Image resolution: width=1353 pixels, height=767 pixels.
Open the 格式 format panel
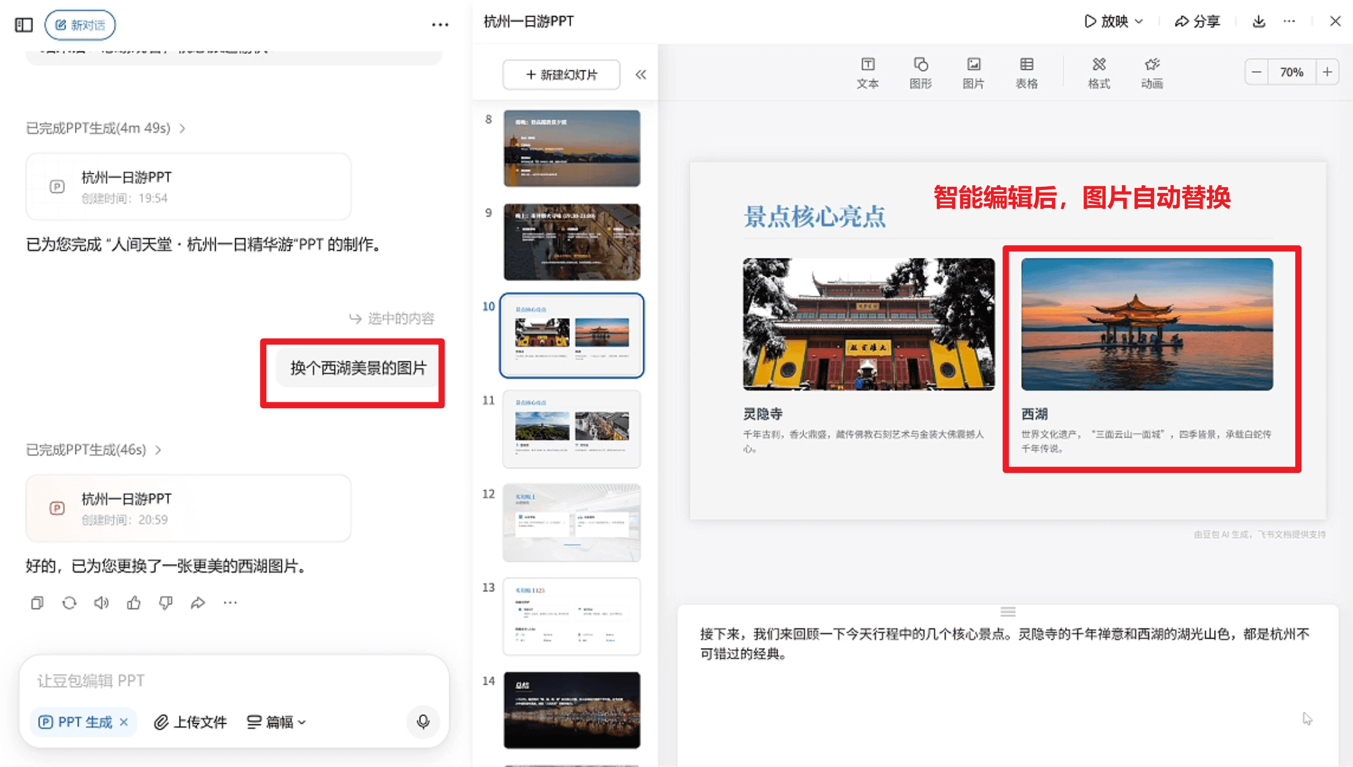coord(1099,72)
